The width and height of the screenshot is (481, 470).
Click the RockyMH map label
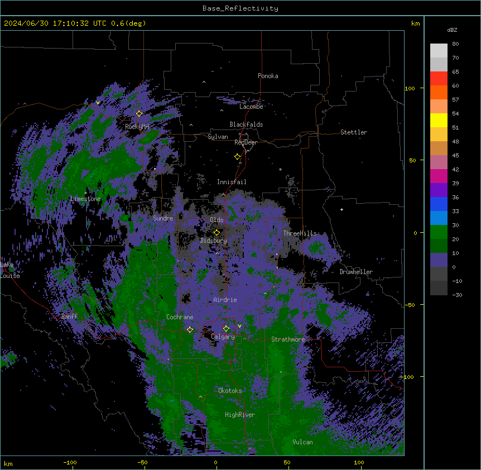coord(137,126)
